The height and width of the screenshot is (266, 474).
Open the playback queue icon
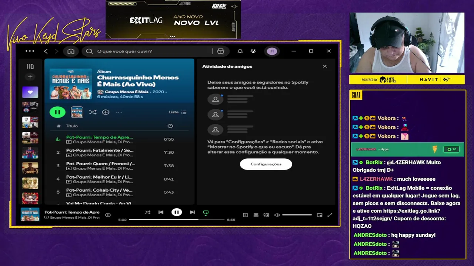(256, 215)
